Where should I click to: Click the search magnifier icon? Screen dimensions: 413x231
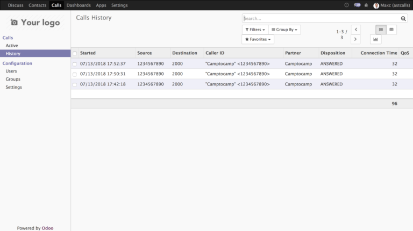pos(403,18)
